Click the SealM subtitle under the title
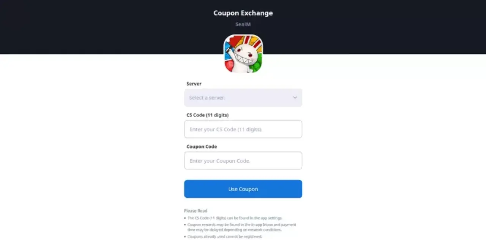Image resolution: width=486 pixels, height=240 pixels. (243, 24)
